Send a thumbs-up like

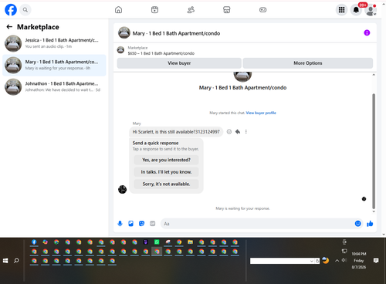pyautogui.click(x=370, y=224)
